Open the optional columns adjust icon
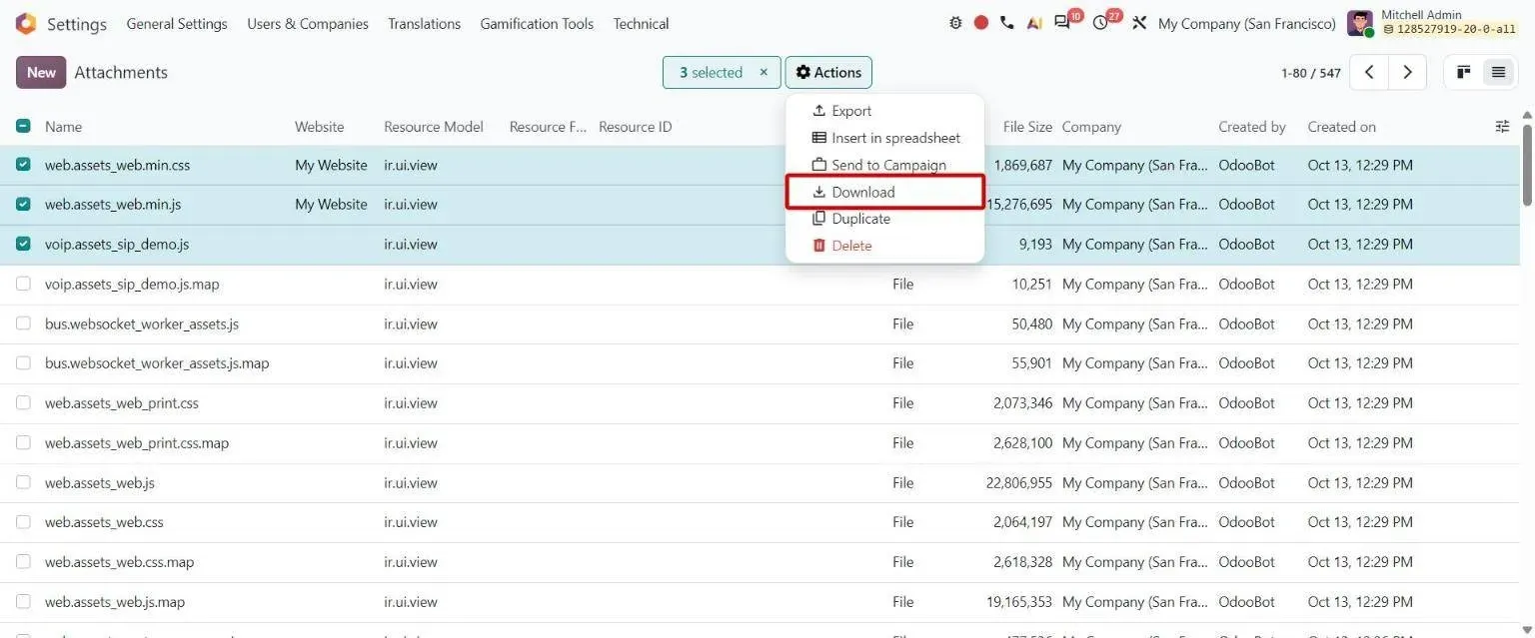The height and width of the screenshot is (638, 1535). click(1502, 126)
